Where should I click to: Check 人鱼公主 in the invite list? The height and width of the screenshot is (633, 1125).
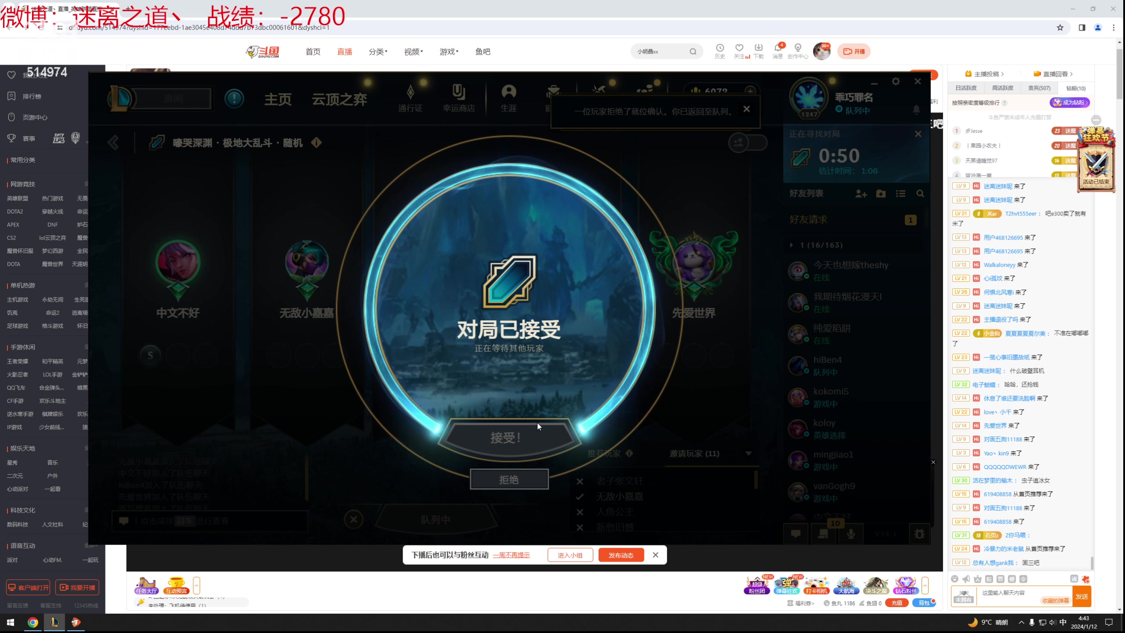click(580, 512)
